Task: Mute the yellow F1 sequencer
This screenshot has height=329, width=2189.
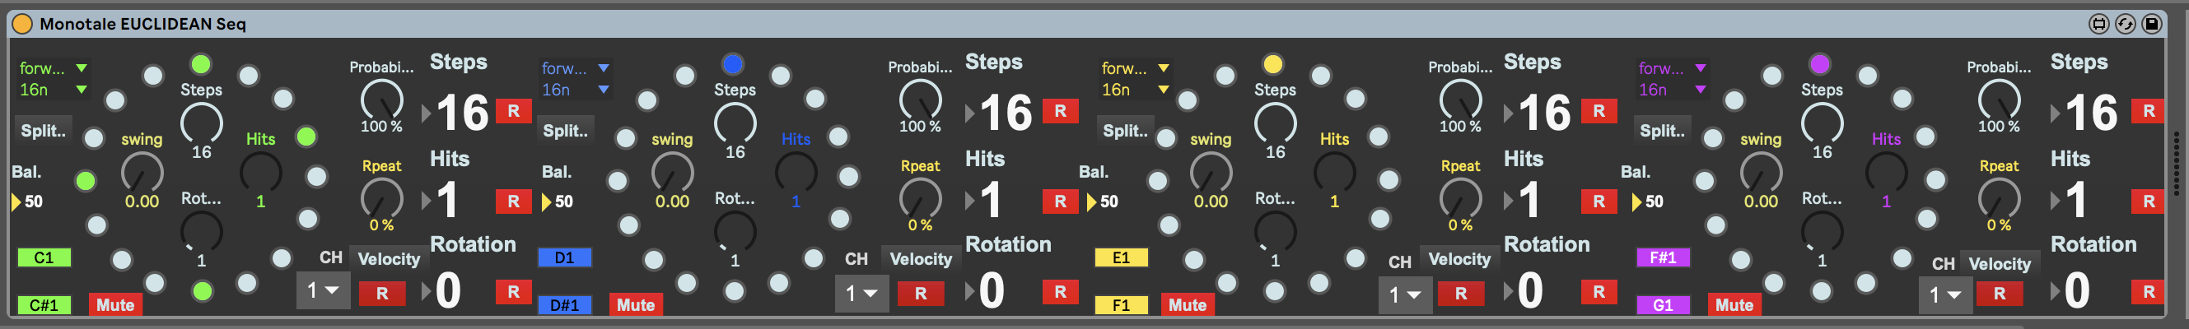Action: coord(1187,305)
